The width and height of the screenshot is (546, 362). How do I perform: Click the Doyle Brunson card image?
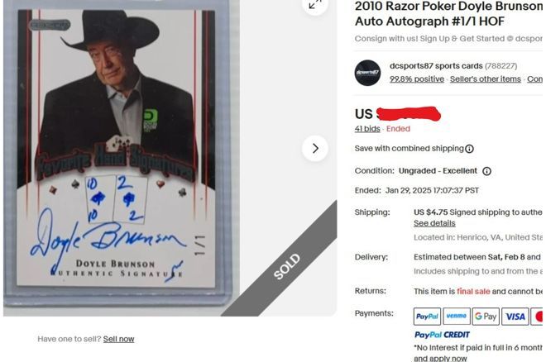117,150
